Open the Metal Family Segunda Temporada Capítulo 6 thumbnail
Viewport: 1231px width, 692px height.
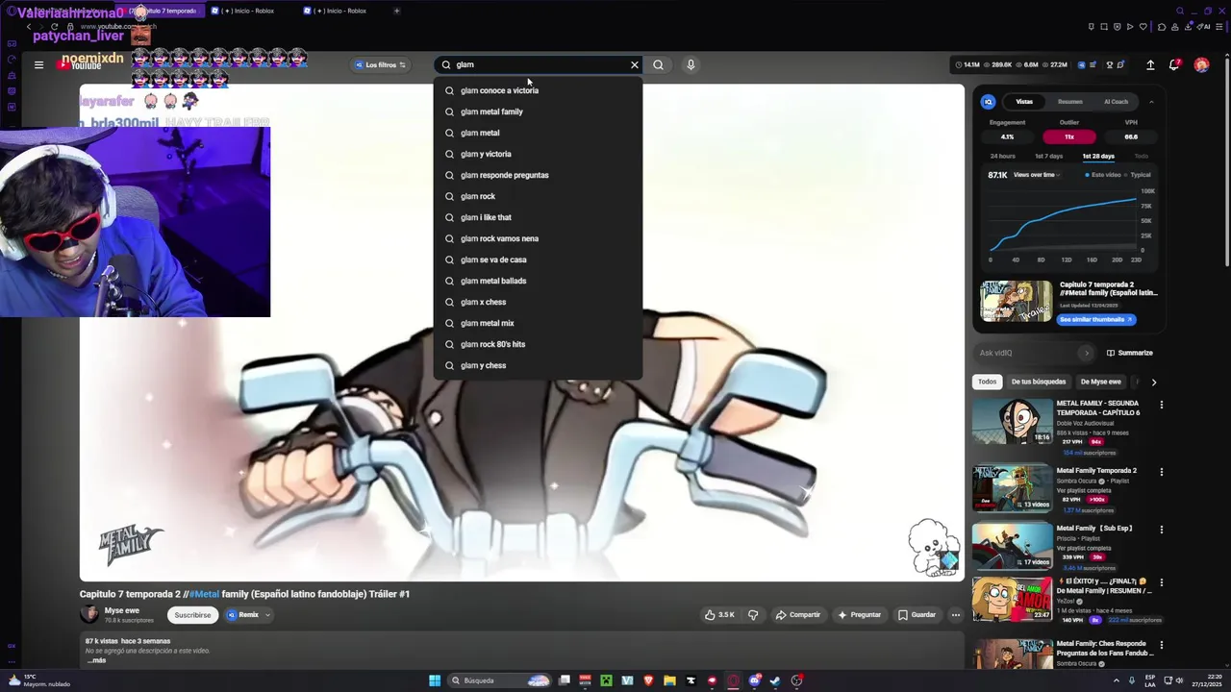click(x=1012, y=421)
